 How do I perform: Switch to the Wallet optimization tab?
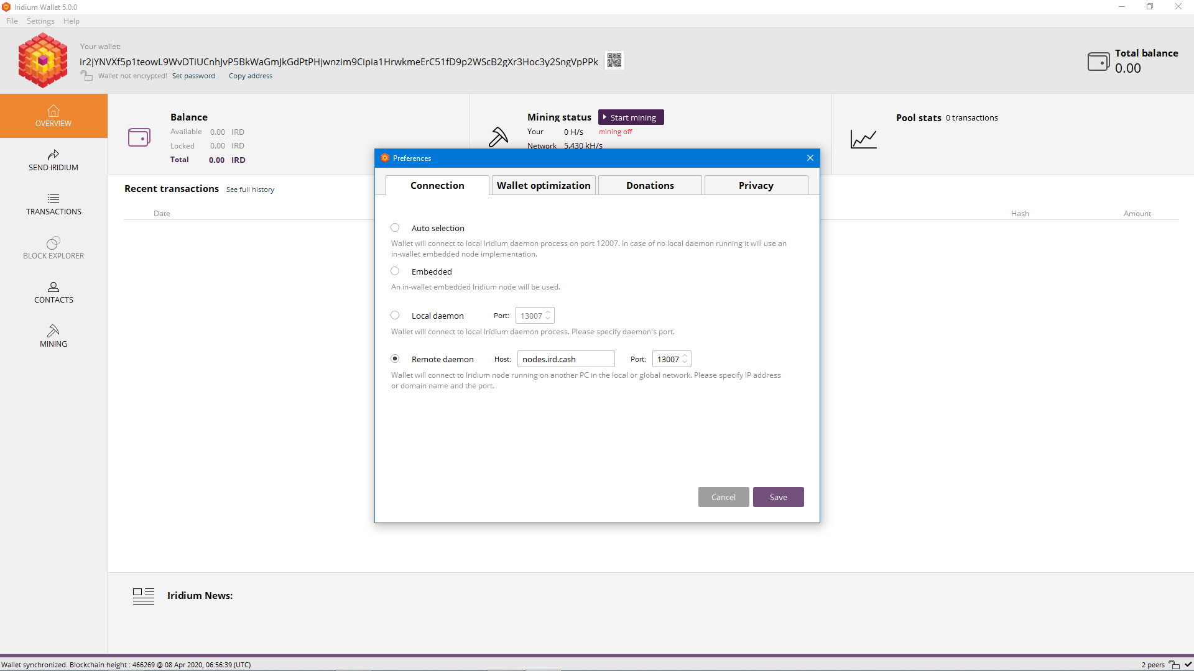(544, 185)
